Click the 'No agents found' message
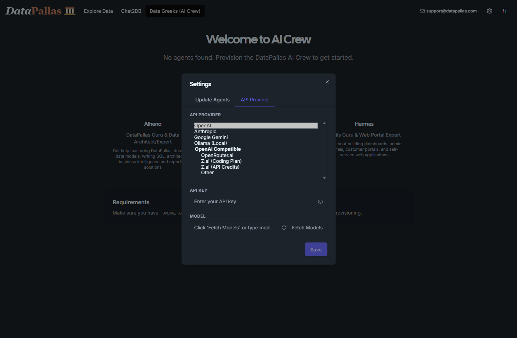 [x=258, y=58]
